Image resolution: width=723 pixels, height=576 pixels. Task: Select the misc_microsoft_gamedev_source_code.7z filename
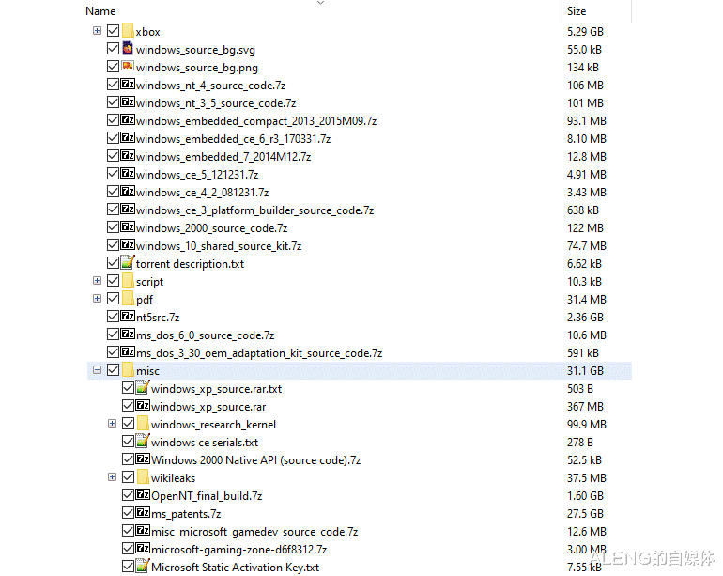pyautogui.click(x=254, y=532)
